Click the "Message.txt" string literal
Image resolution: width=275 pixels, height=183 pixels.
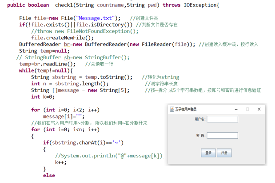[95, 18]
